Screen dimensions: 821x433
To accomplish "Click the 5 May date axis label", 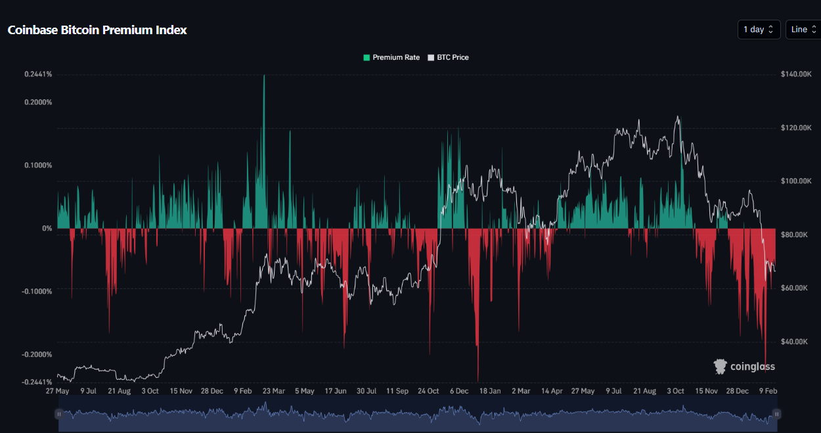I will (x=304, y=391).
